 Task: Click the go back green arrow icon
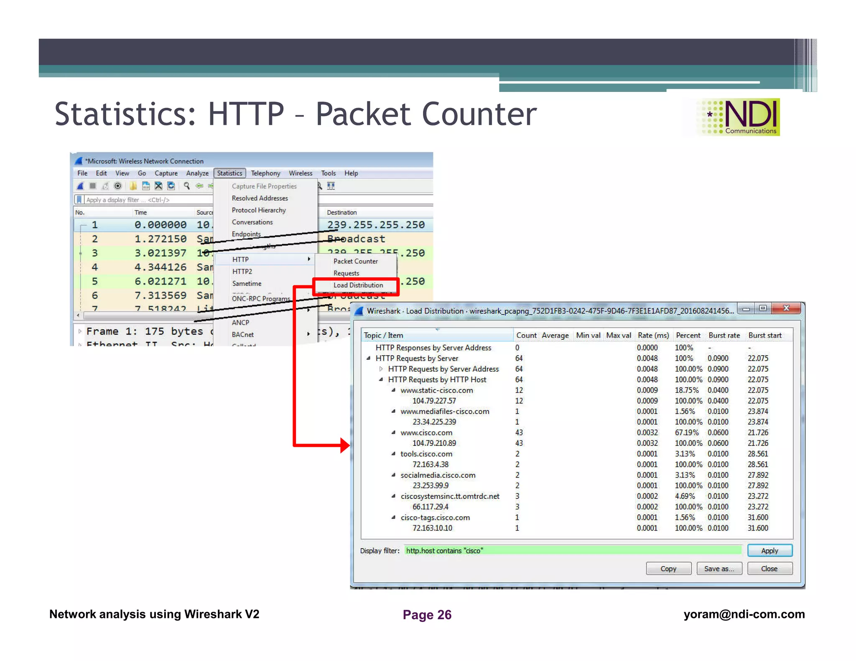point(199,186)
